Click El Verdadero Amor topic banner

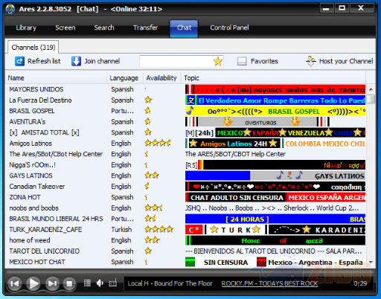[x=275, y=100]
